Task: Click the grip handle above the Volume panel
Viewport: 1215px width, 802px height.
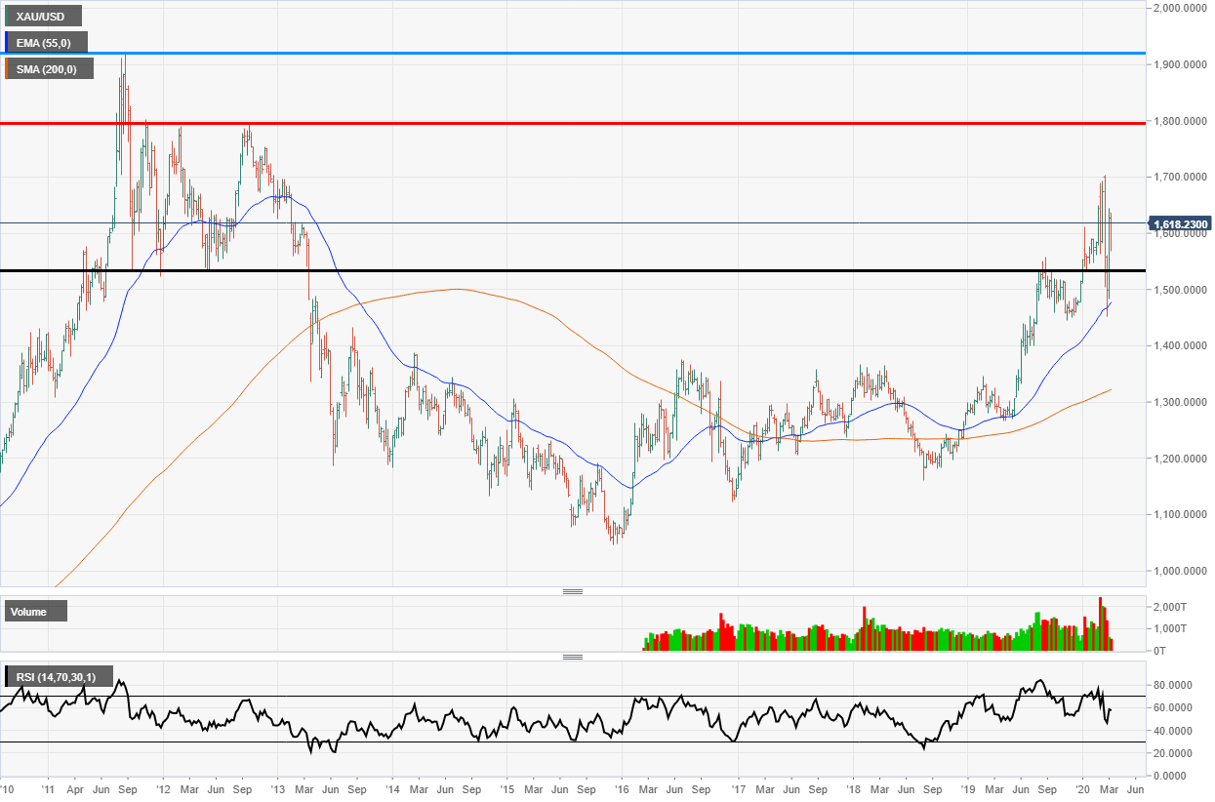Action: (x=574, y=590)
